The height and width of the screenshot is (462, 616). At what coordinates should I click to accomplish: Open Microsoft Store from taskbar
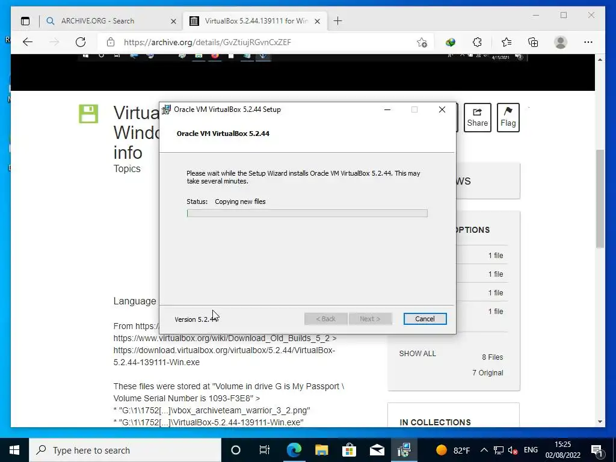[349, 450]
